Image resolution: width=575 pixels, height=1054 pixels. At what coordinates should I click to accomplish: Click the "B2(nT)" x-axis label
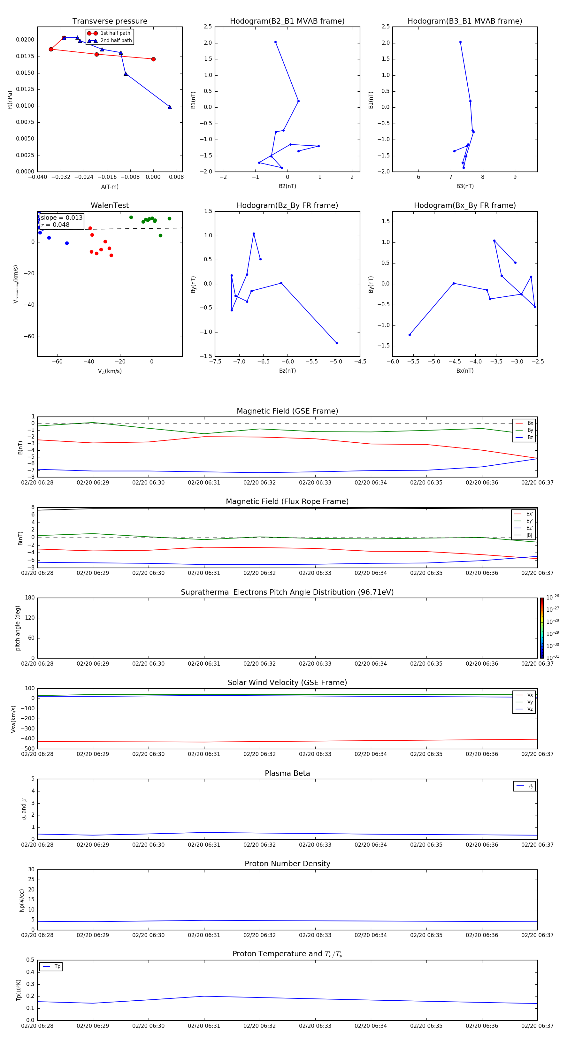[287, 186]
